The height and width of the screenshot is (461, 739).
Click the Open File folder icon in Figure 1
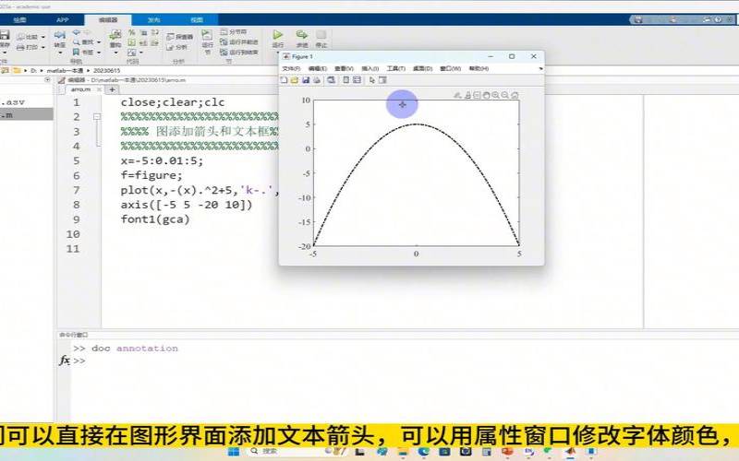click(x=295, y=80)
